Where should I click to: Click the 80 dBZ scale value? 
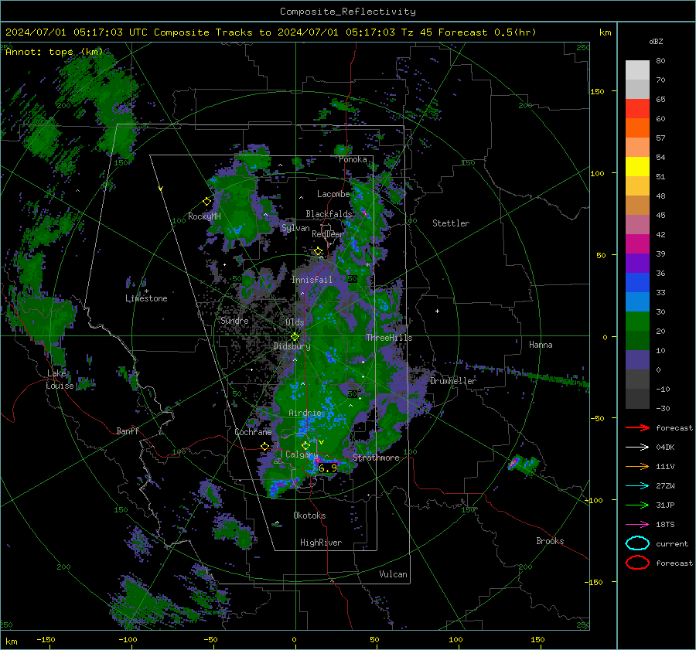pyautogui.click(x=660, y=61)
